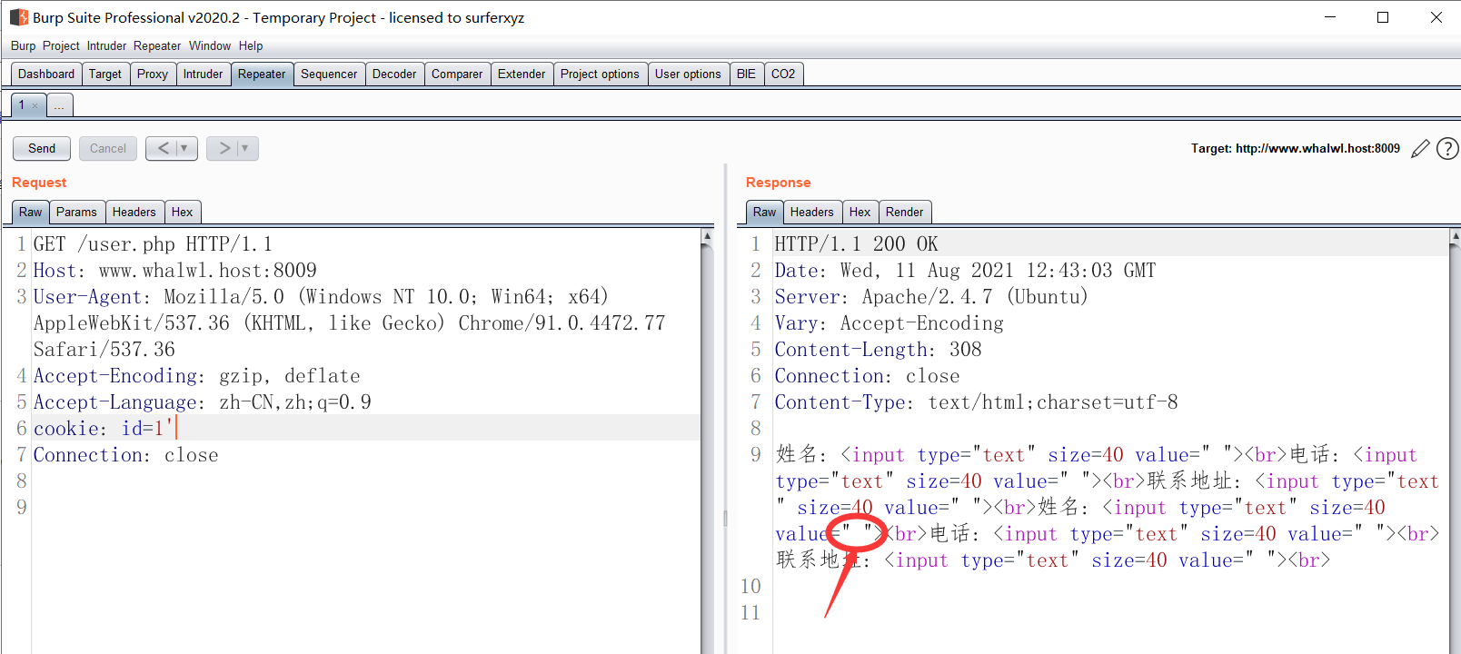The width and height of the screenshot is (1461, 654).
Task: Close Repeater tab 1 with the x
Action: tap(35, 105)
